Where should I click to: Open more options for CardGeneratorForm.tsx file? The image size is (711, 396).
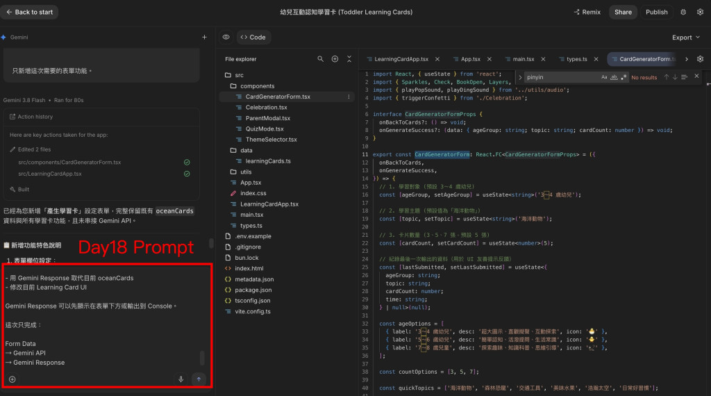(x=349, y=97)
